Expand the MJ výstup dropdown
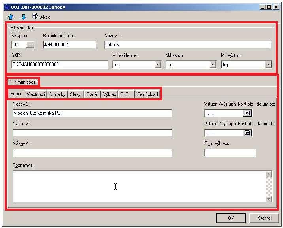Image resolution: width=283 pixels, height=228 pixels. point(268,64)
